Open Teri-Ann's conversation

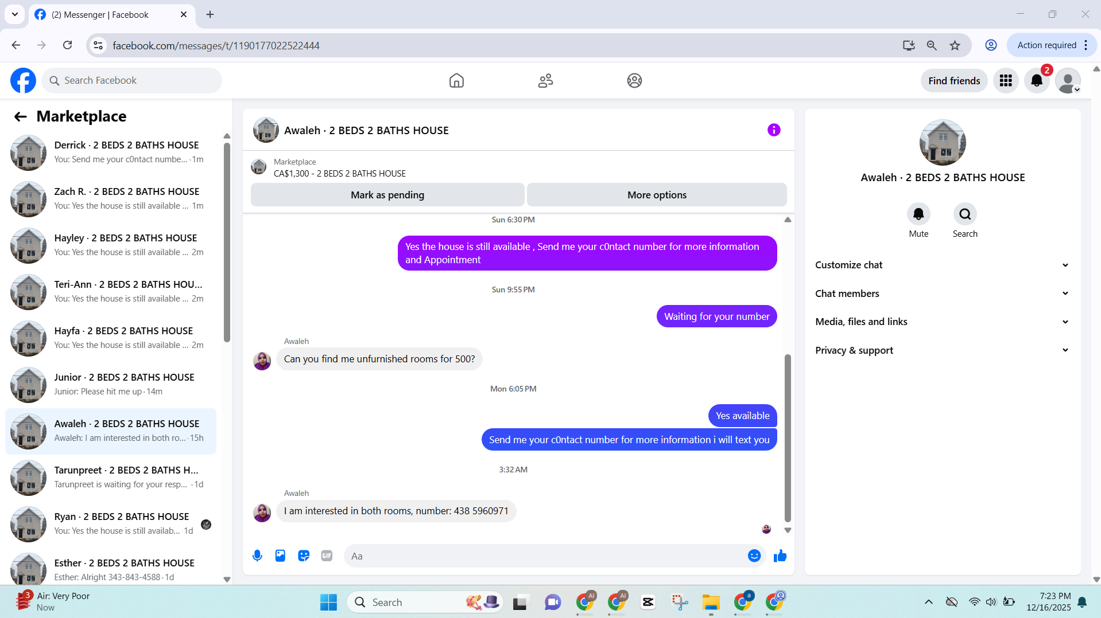point(111,292)
